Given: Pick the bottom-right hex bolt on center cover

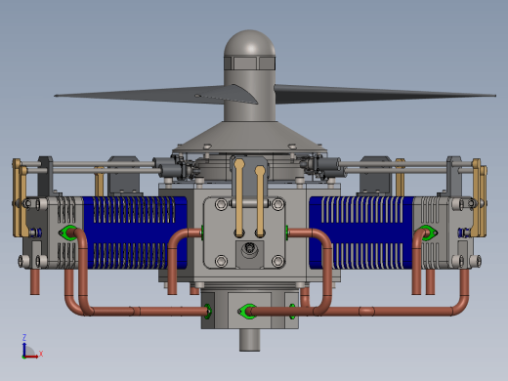Looking at the screenshot, I should tap(277, 261).
